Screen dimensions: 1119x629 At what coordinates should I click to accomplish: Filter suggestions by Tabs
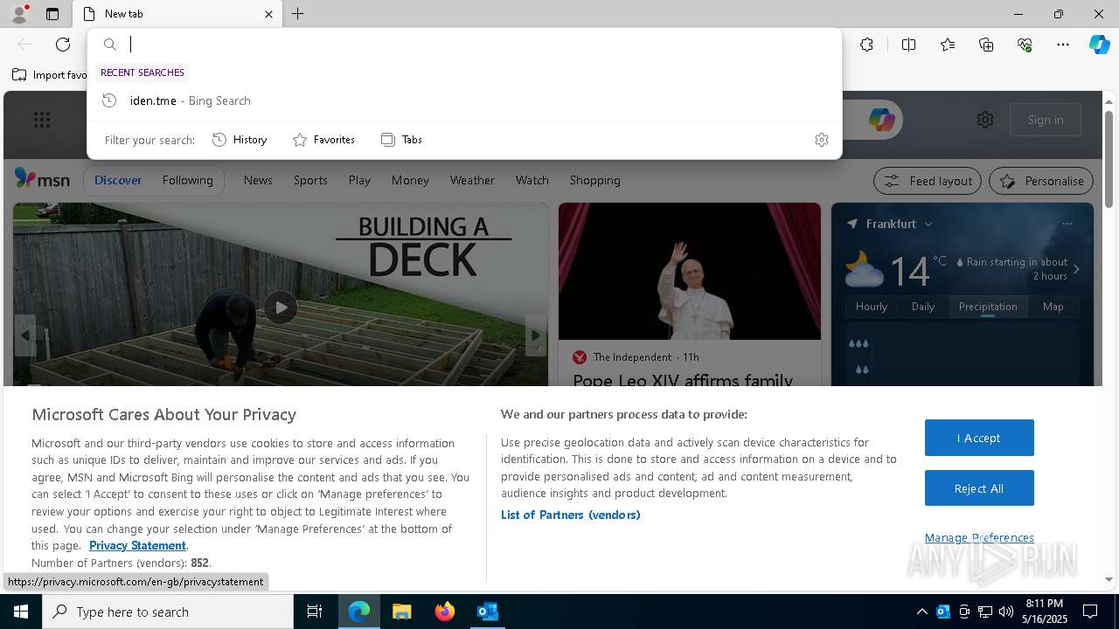401,140
